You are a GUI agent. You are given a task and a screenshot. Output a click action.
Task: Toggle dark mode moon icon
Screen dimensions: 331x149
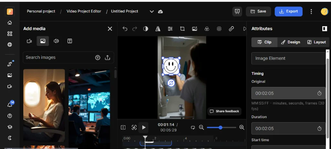click(x=10, y=138)
